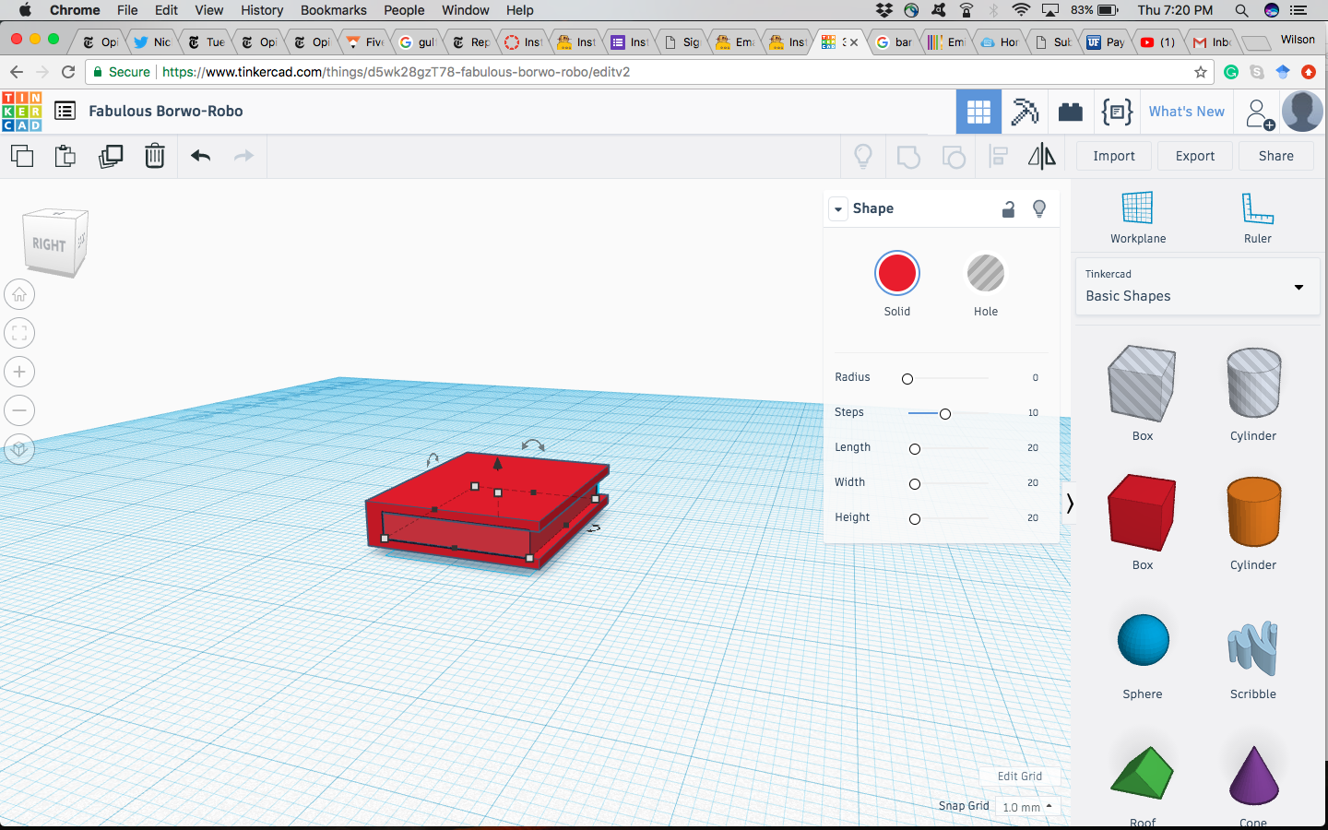This screenshot has height=830, width=1328.
Task: Click the Paste tool icon
Action: [65, 156]
